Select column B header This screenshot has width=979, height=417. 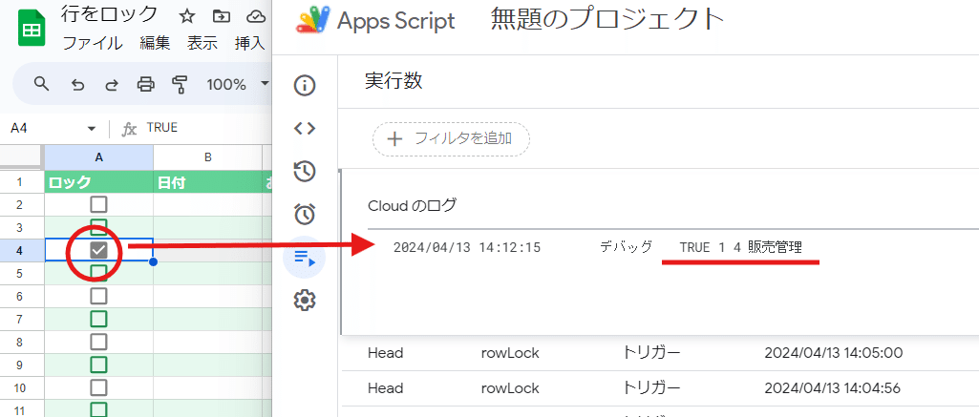208,157
